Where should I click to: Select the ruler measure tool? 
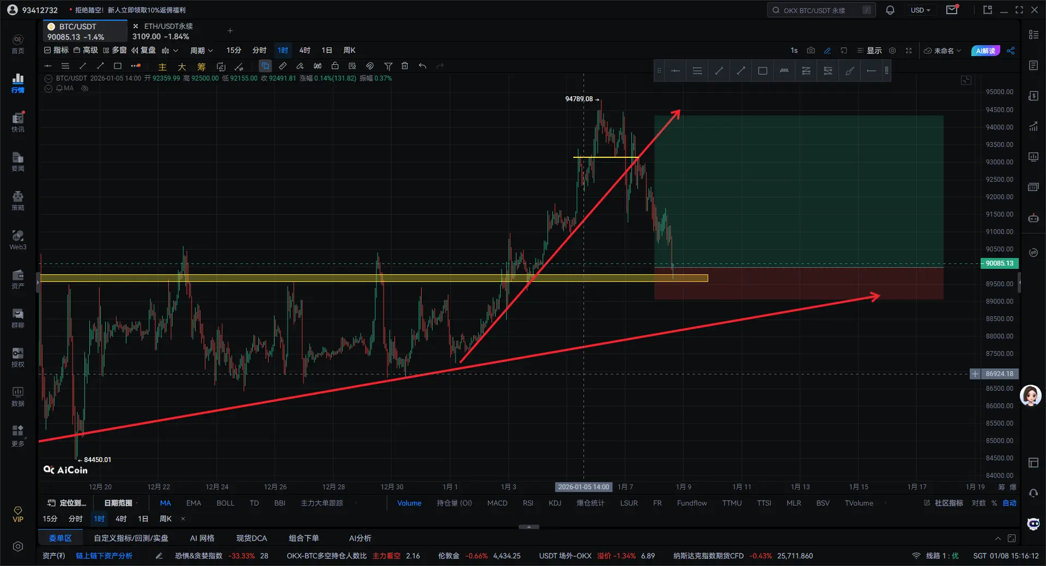[x=282, y=66]
